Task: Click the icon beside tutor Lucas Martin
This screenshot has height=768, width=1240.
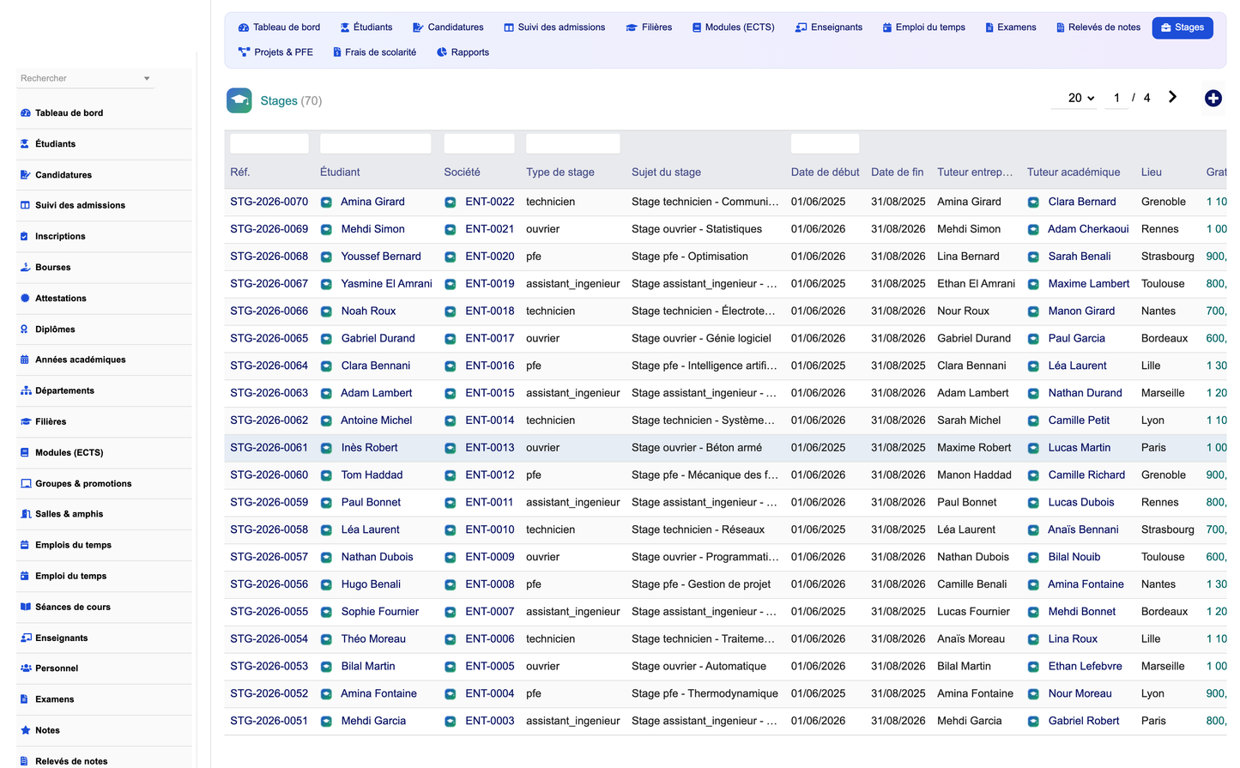Action: tap(1033, 448)
